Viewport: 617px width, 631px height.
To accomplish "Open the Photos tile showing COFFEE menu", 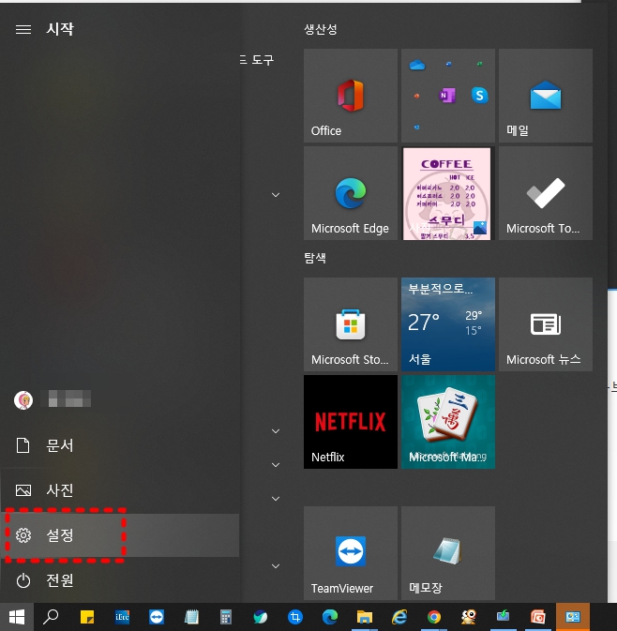I will point(448,193).
